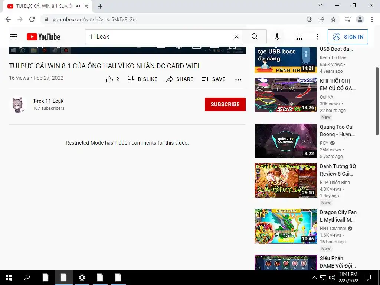Open the Quăng Tao Cái Boong title link
Viewport: 380px width, 285px height.
coord(337,131)
